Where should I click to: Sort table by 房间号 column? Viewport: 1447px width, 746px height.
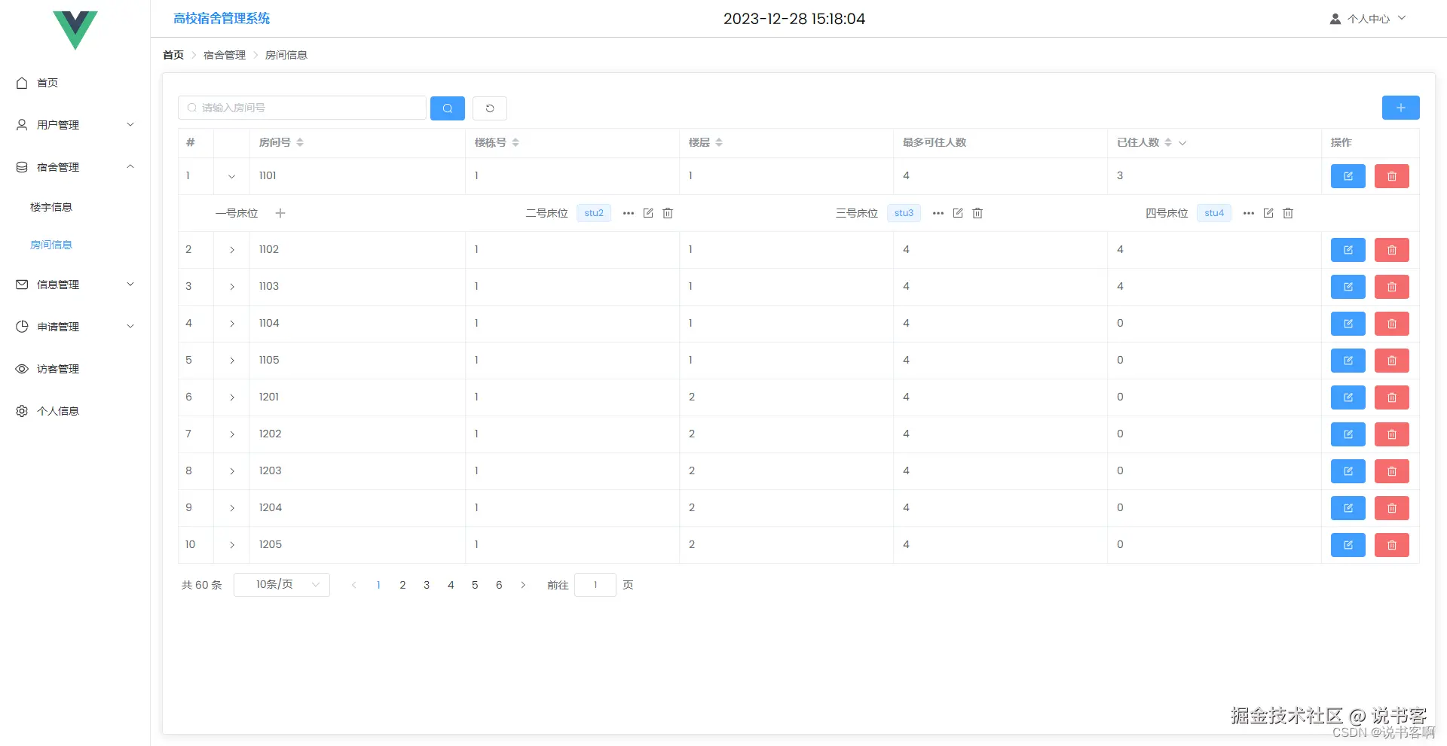point(300,142)
